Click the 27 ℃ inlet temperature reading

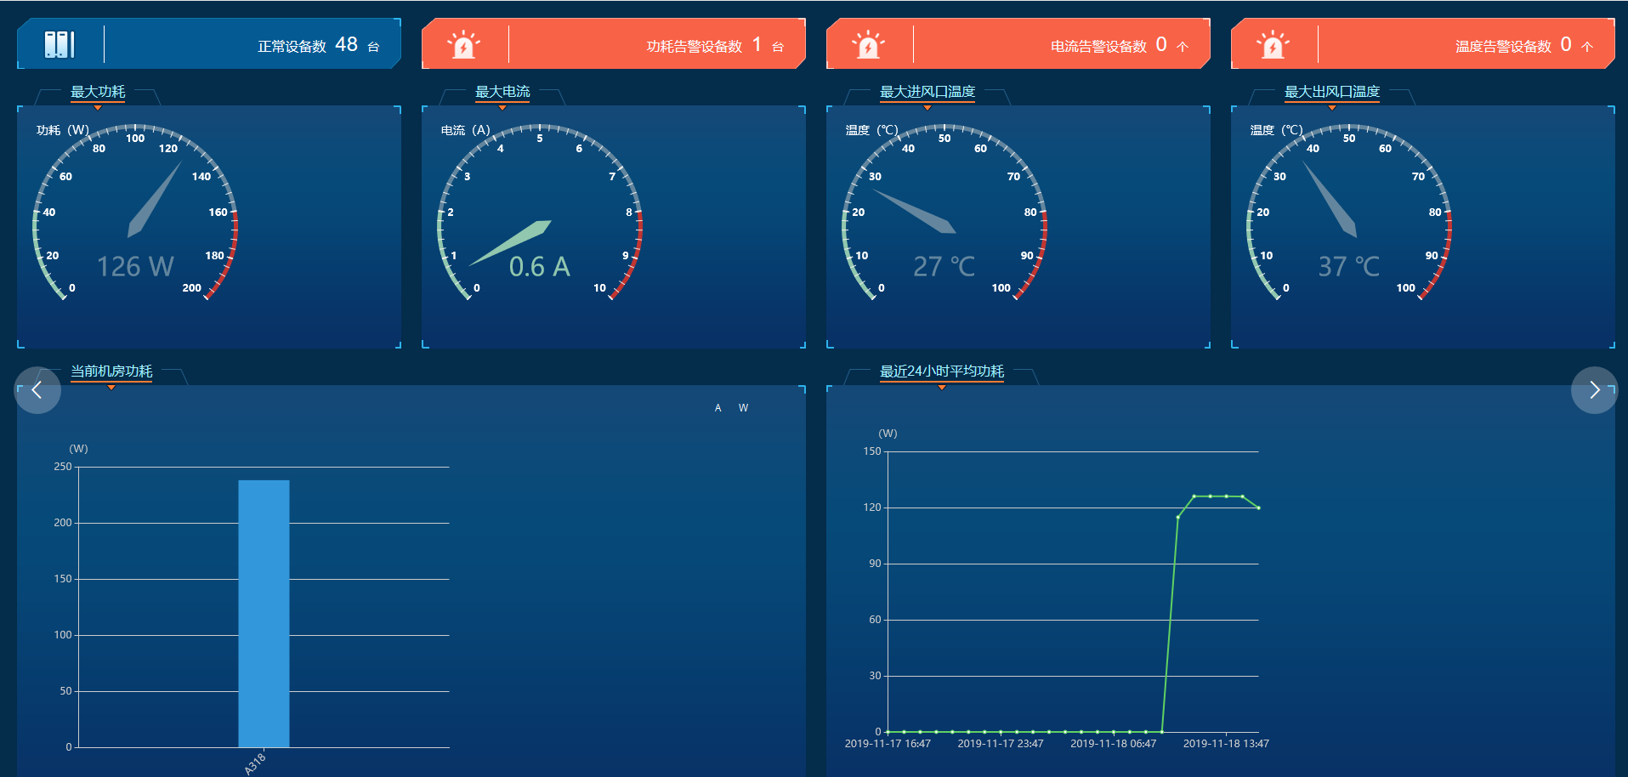pyautogui.click(x=944, y=267)
